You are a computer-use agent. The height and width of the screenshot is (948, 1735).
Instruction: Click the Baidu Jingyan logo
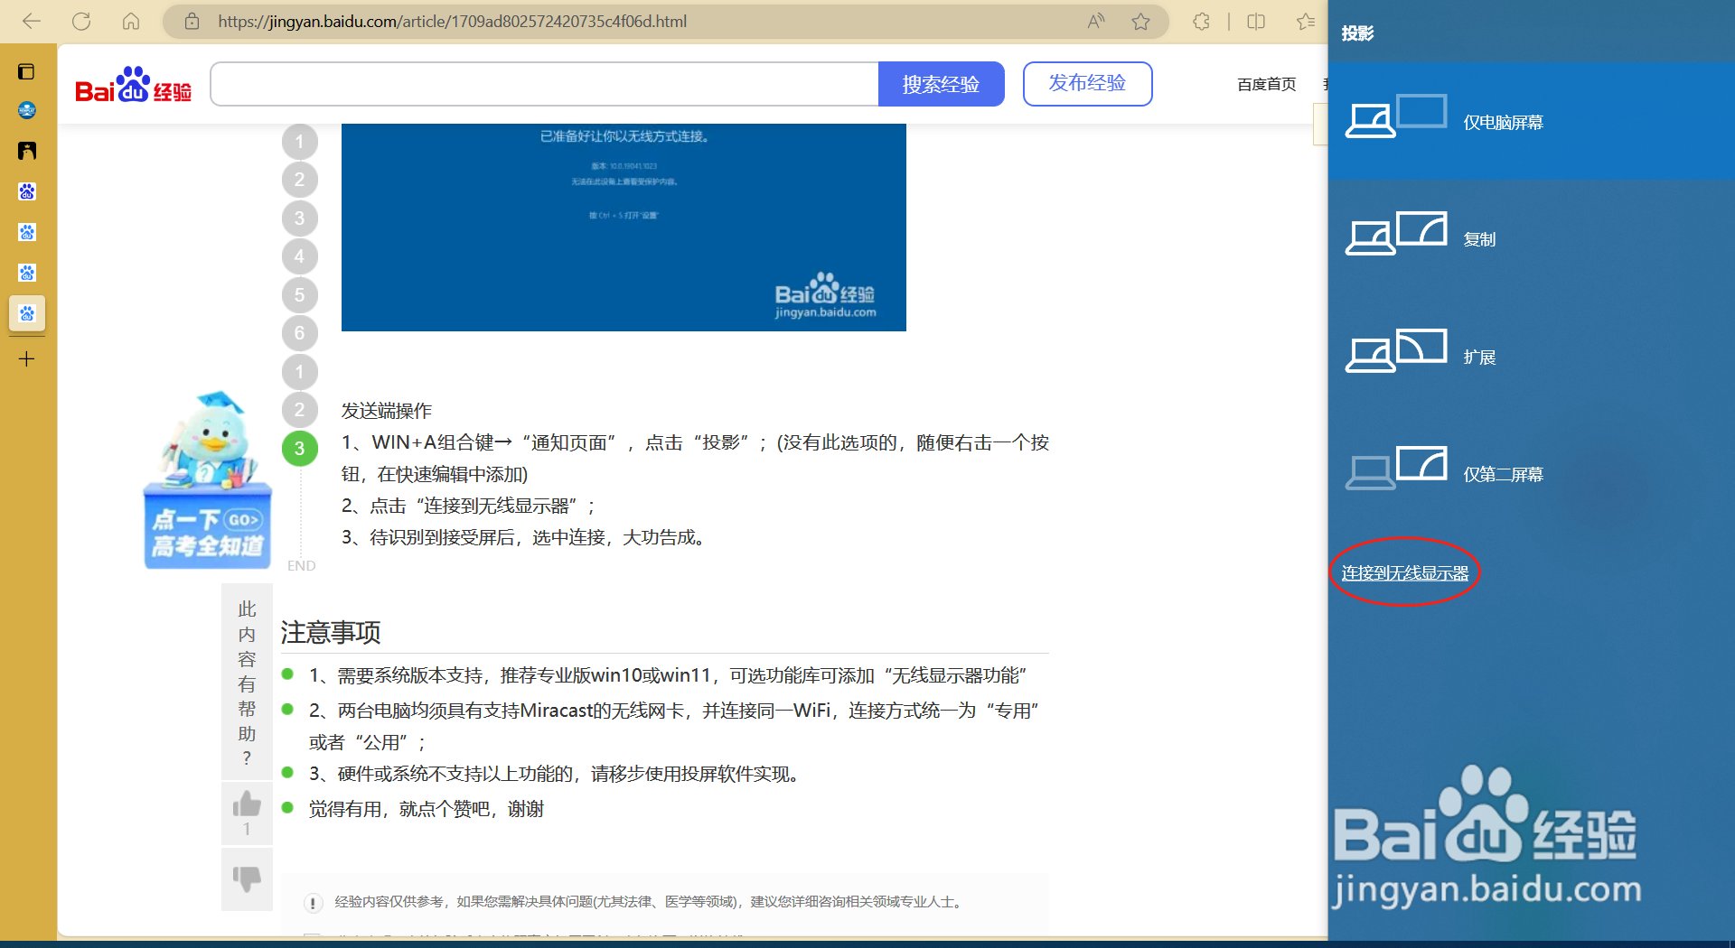pos(133,85)
